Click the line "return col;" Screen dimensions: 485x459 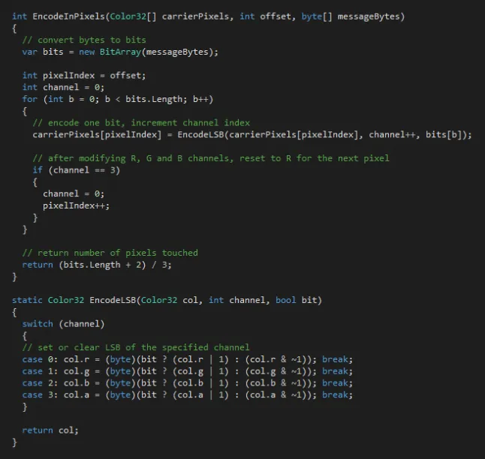click(50, 430)
